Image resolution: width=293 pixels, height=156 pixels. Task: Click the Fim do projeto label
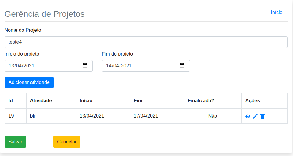[117, 54]
